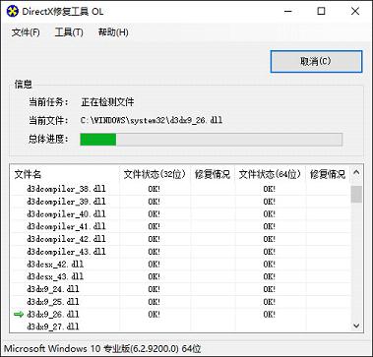Click the 文件名 column header

(x=65, y=174)
